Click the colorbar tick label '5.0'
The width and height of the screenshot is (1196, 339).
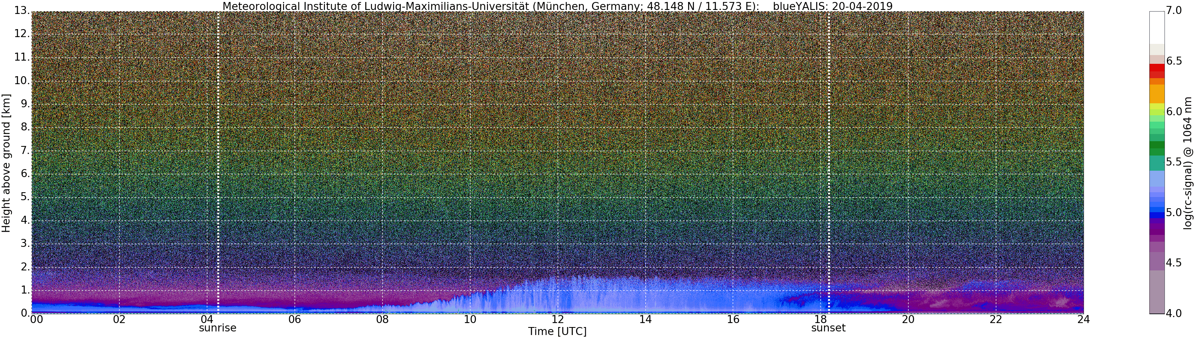[1174, 212]
